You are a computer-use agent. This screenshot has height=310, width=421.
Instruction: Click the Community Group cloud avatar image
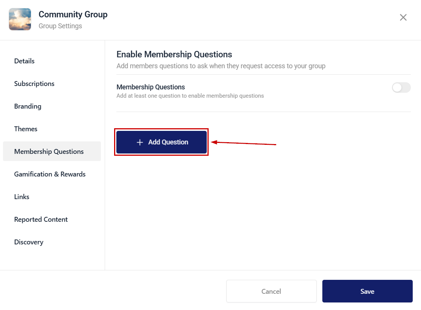pos(20,19)
